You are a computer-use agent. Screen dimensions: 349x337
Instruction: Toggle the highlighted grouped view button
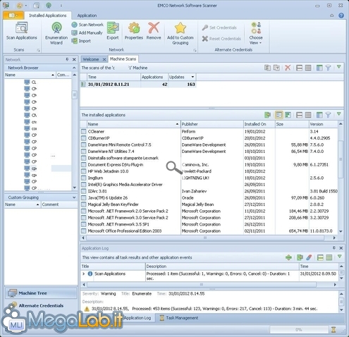point(278,115)
